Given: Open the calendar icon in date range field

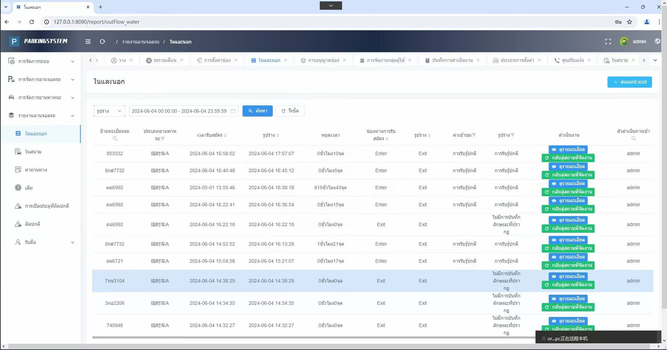Looking at the screenshot, I should (233, 111).
